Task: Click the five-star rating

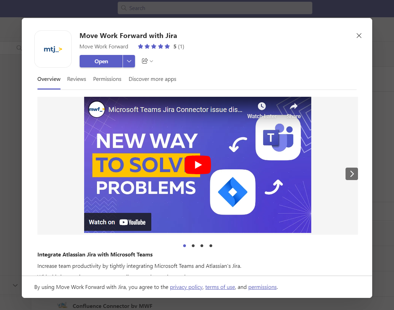Action: pyautogui.click(x=154, y=46)
